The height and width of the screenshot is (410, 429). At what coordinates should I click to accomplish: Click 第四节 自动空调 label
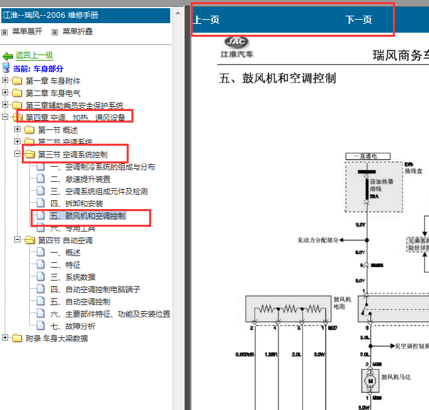coord(65,240)
